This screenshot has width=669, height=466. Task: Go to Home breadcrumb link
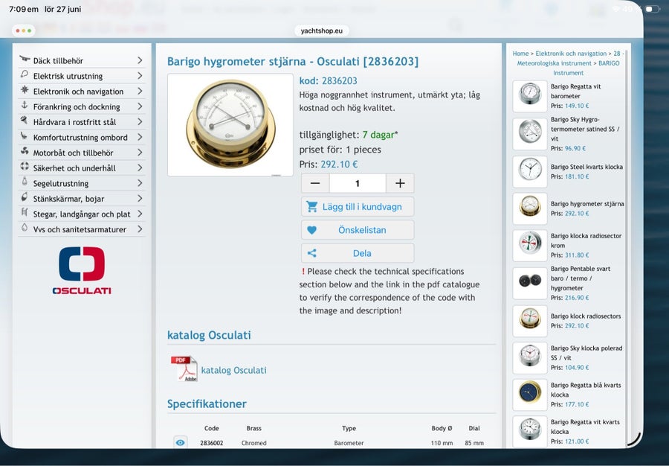tap(520, 54)
